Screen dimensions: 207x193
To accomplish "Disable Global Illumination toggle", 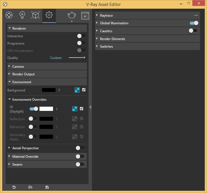I will pos(194,23).
